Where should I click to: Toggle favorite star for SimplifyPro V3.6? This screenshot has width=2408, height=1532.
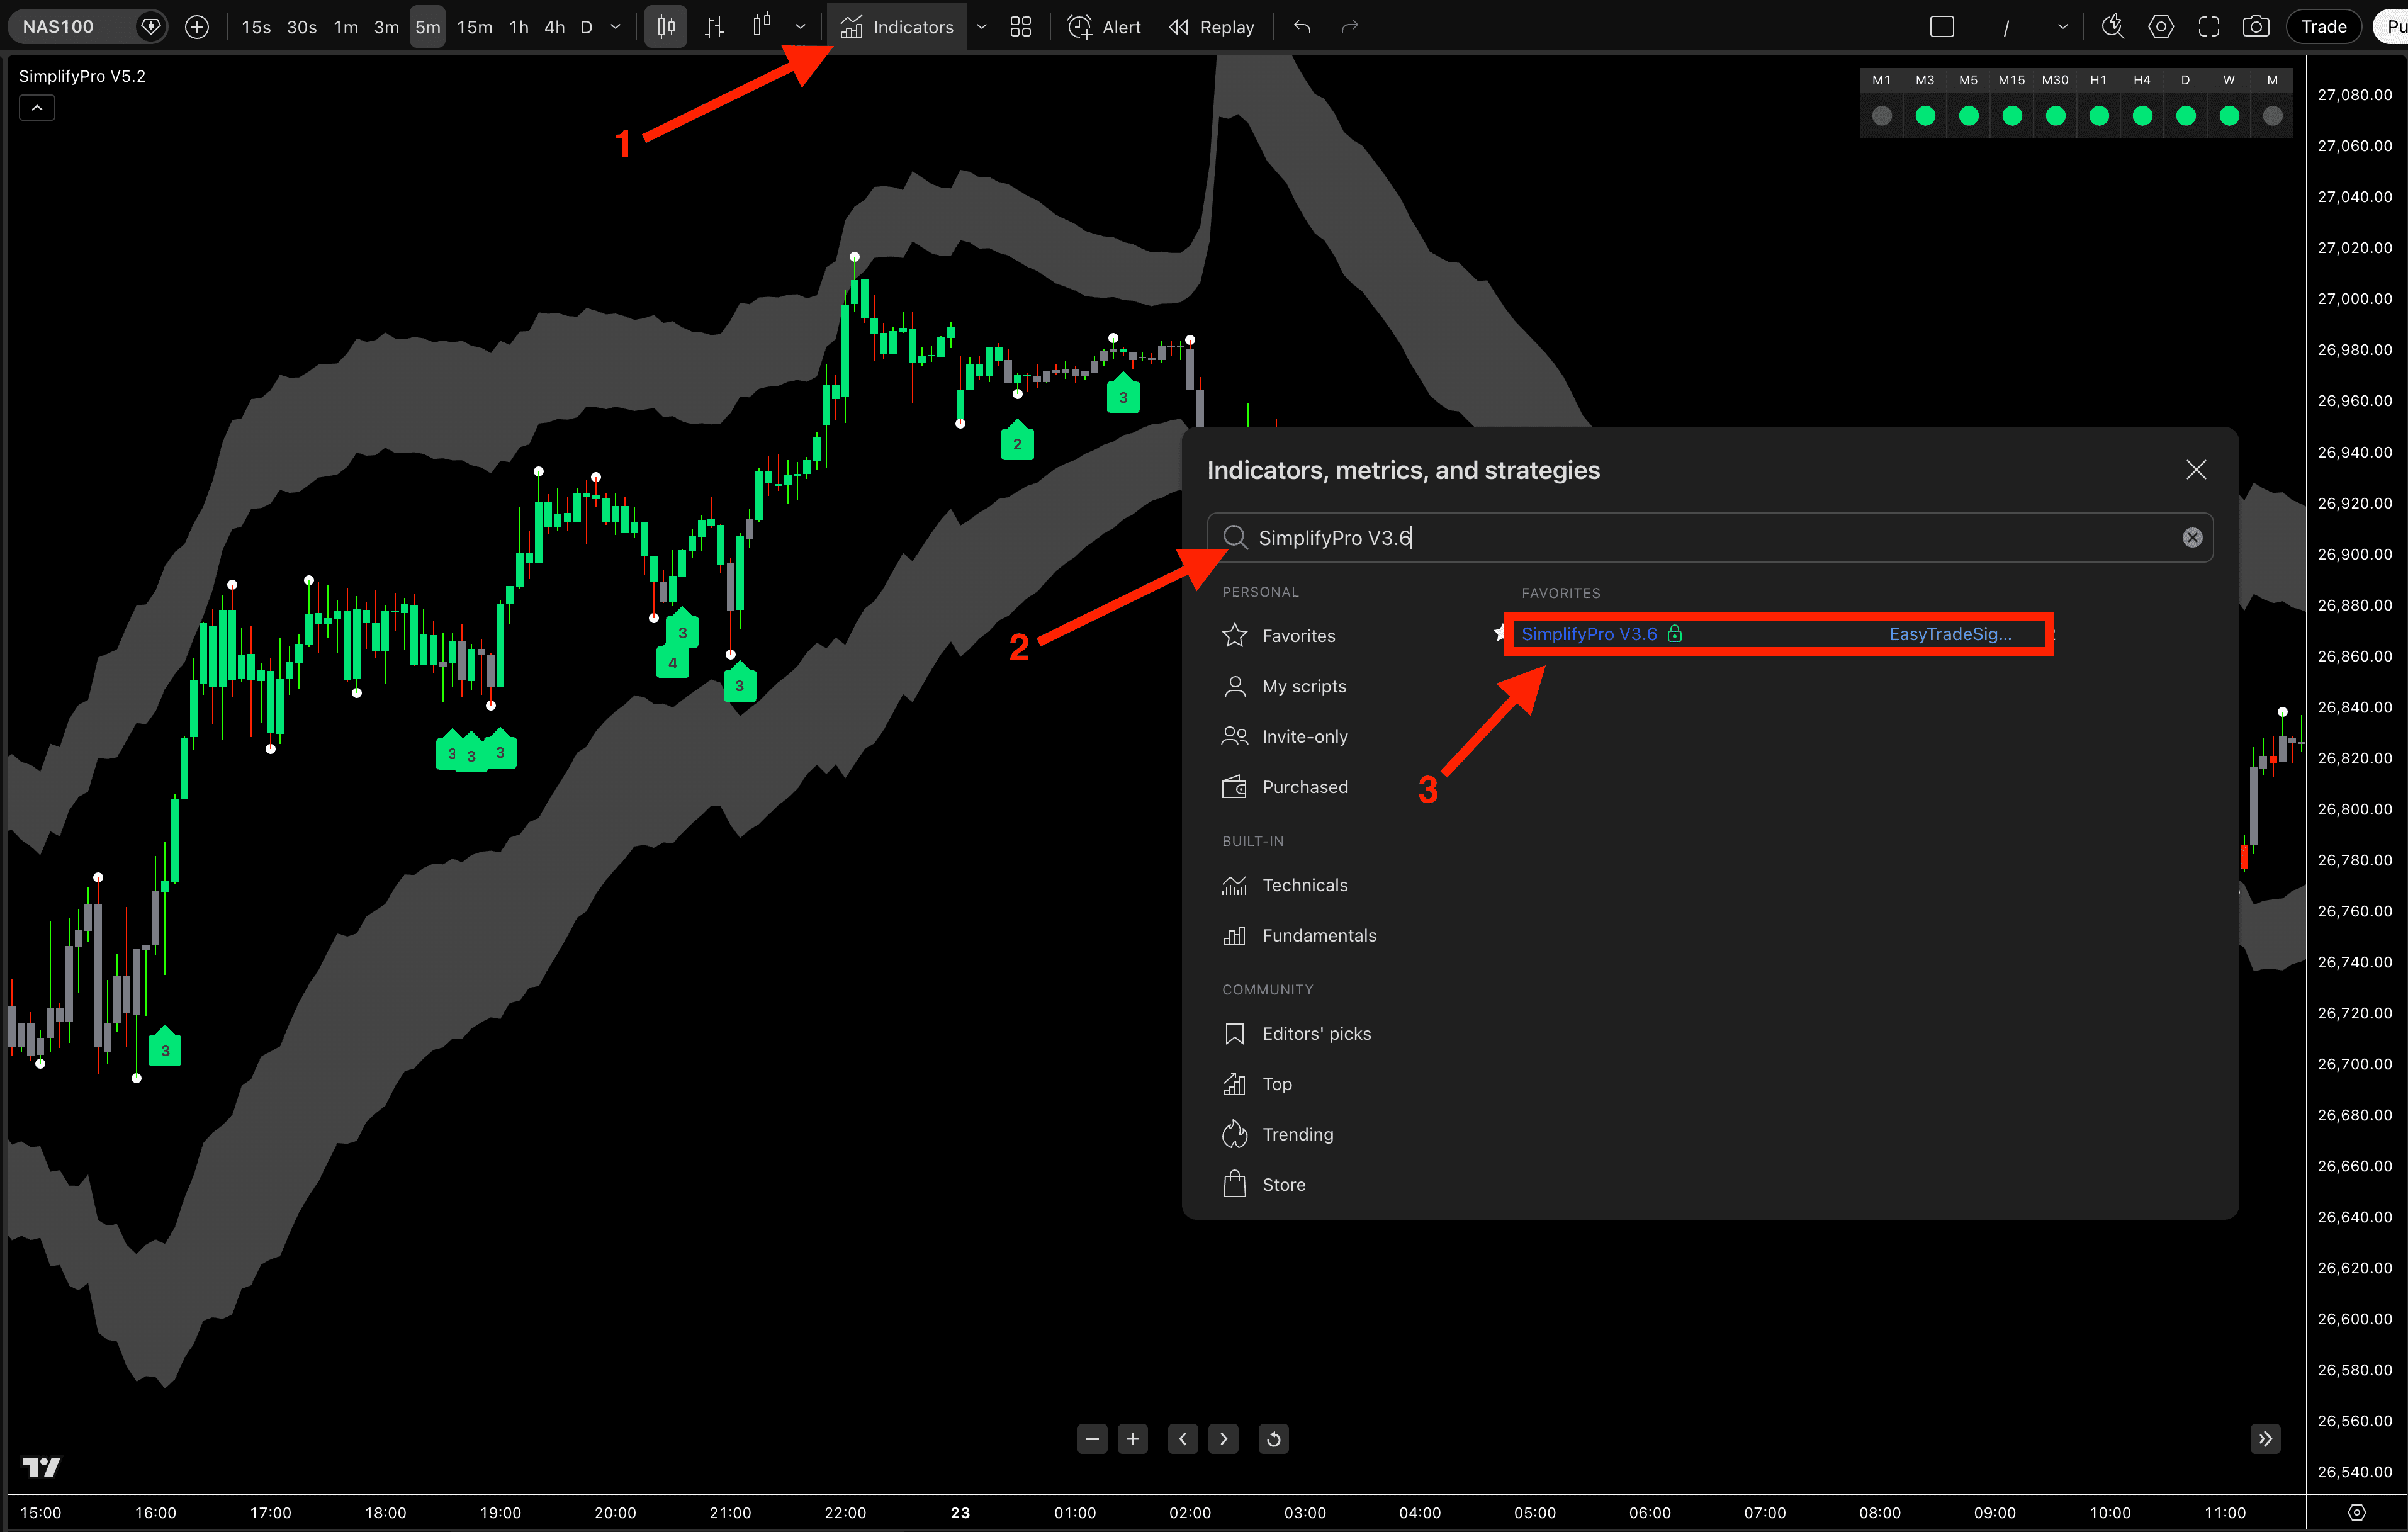1499,633
